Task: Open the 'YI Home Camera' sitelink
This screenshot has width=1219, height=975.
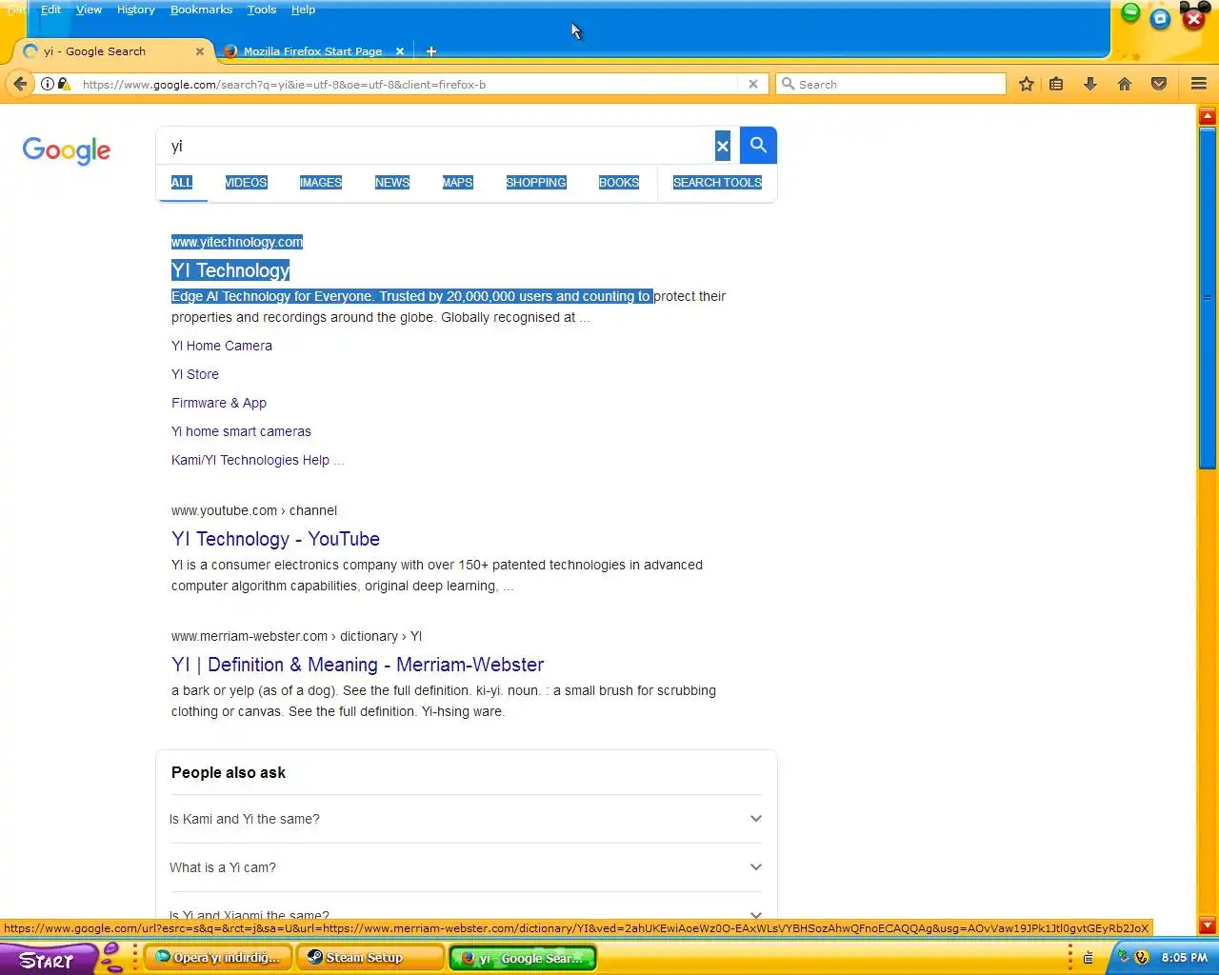Action: [x=222, y=346]
